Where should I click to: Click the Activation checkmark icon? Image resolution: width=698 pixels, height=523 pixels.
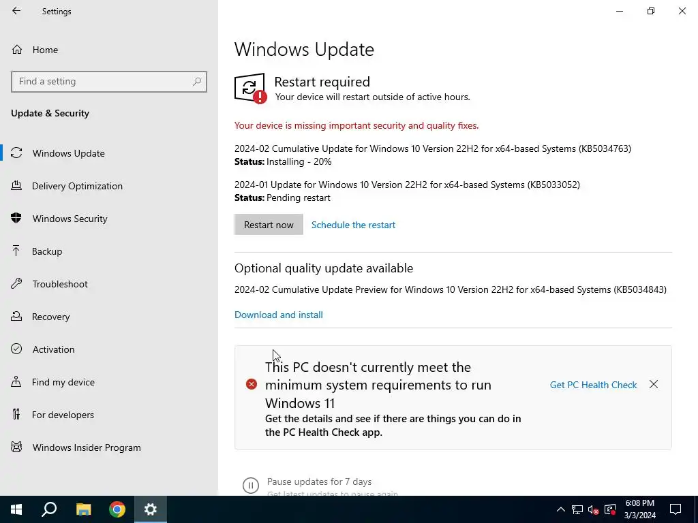(x=16, y=349)
